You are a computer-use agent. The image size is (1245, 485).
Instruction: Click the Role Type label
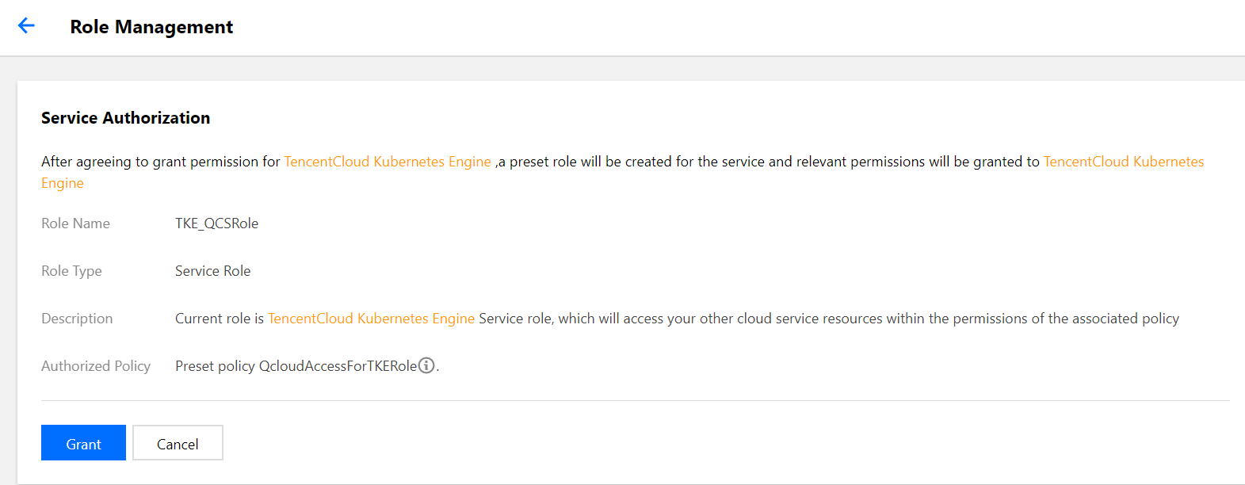[x=71, y=271]
